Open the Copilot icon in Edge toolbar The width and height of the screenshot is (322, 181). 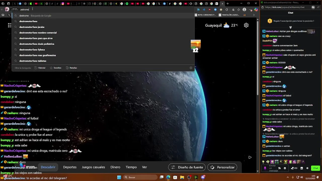pyautogui.click(x=256, y=10)
